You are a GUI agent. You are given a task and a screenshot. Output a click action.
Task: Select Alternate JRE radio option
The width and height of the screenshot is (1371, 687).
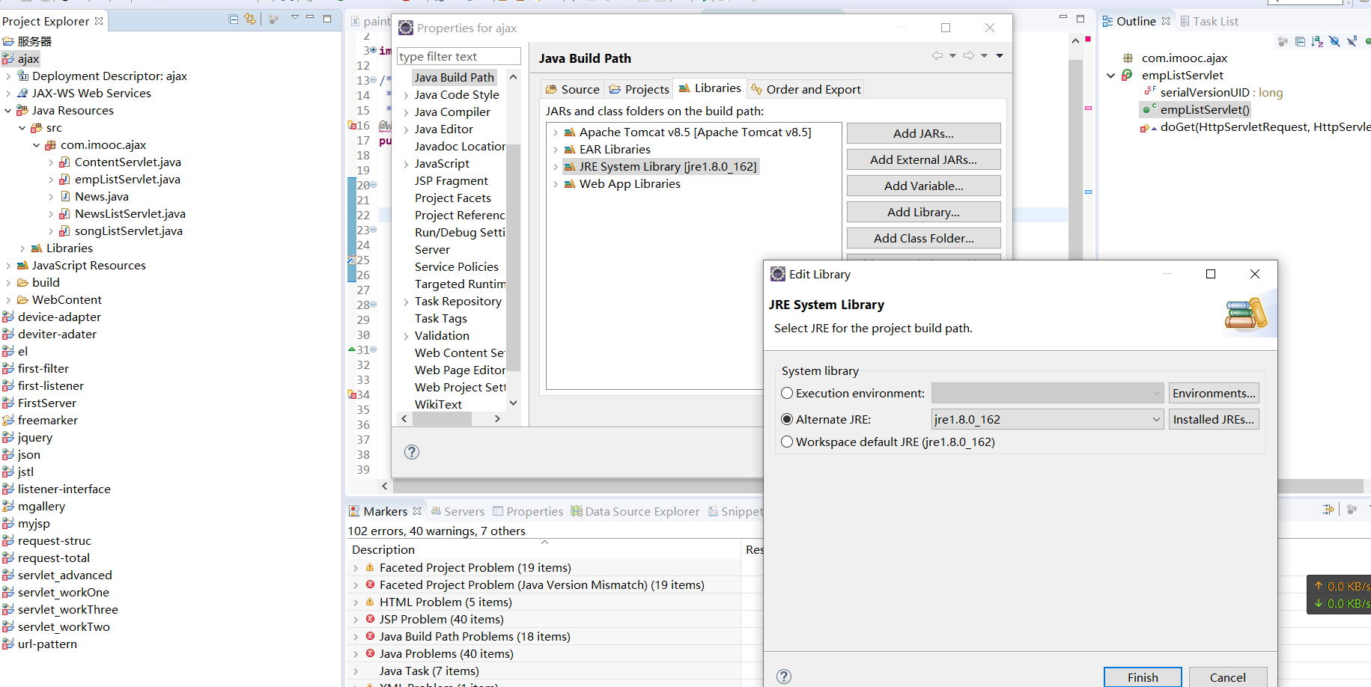point(787,419)
